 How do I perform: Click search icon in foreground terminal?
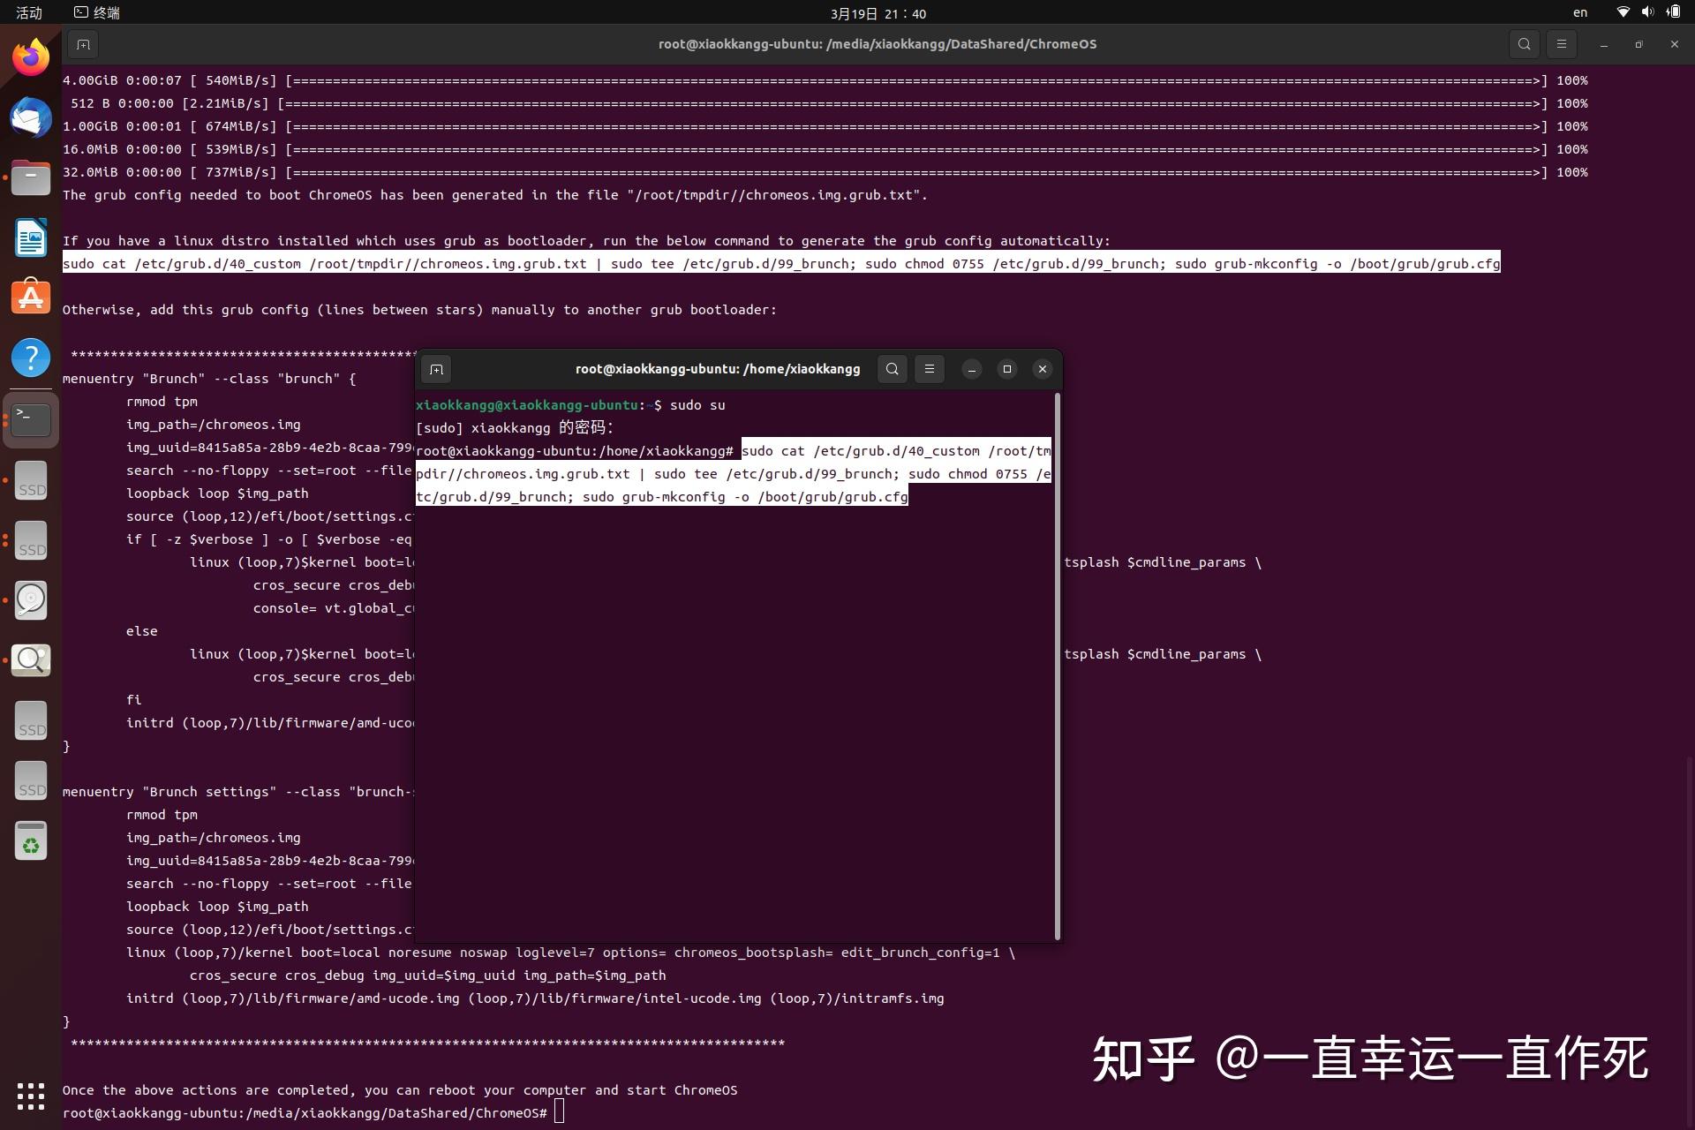[x=893, y=369]
